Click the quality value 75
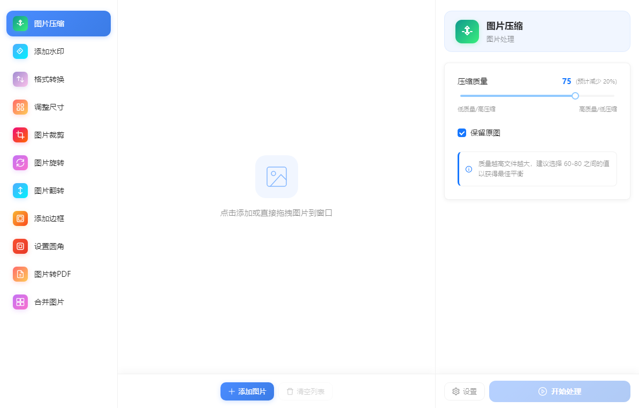639x408 pixels. [566, 81]
